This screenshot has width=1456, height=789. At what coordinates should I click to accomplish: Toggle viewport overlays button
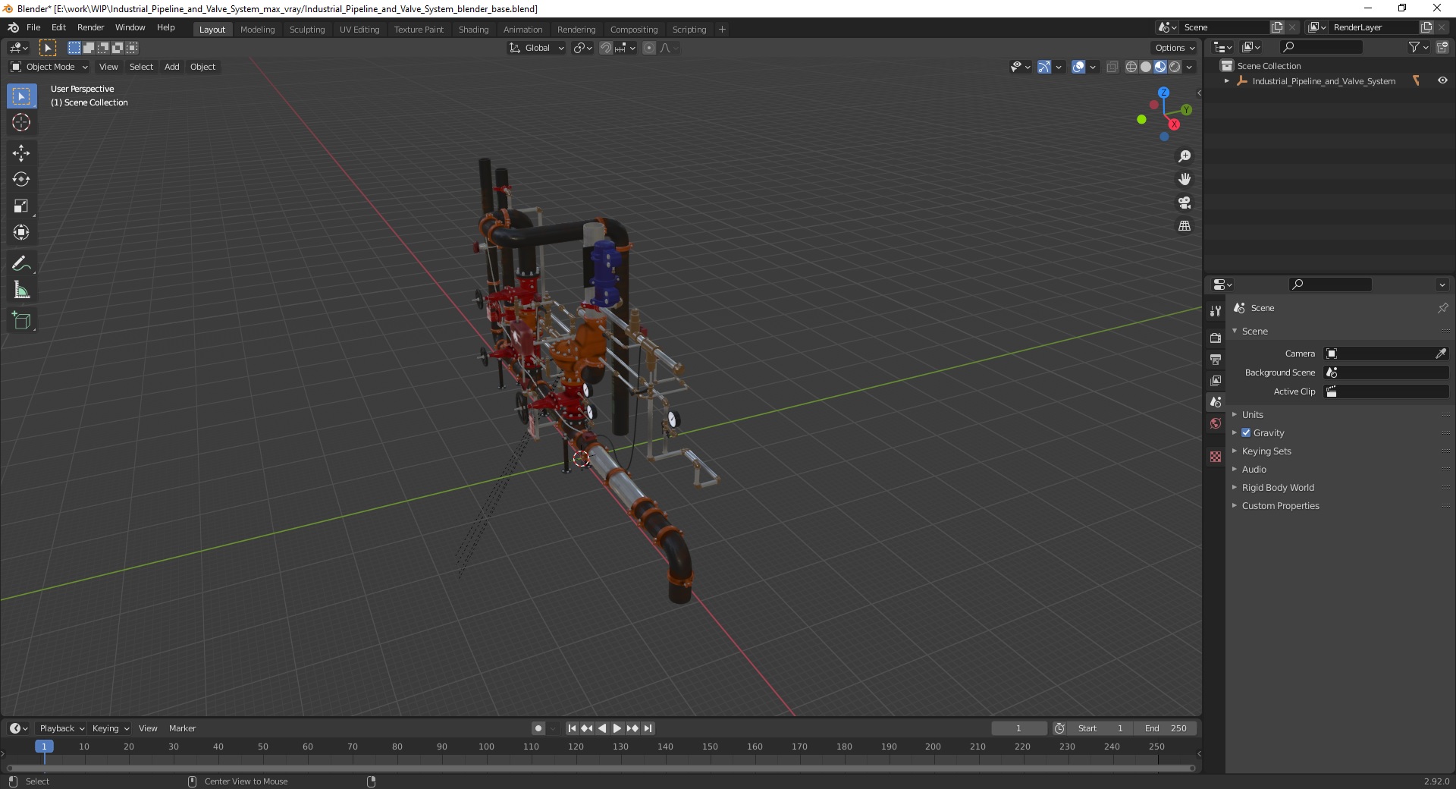click(x=1078, y=67)
